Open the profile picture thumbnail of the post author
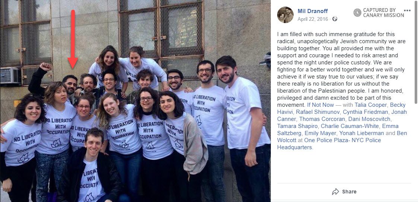Image resolution: width=418 pixels, height=202 pixels. tap(285, 15)
